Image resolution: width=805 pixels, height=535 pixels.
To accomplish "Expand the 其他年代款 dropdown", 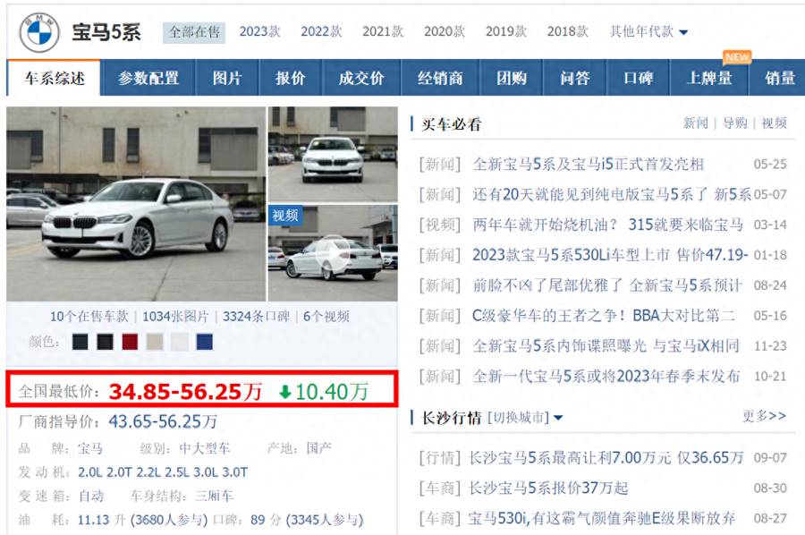I will pos(648,32).
